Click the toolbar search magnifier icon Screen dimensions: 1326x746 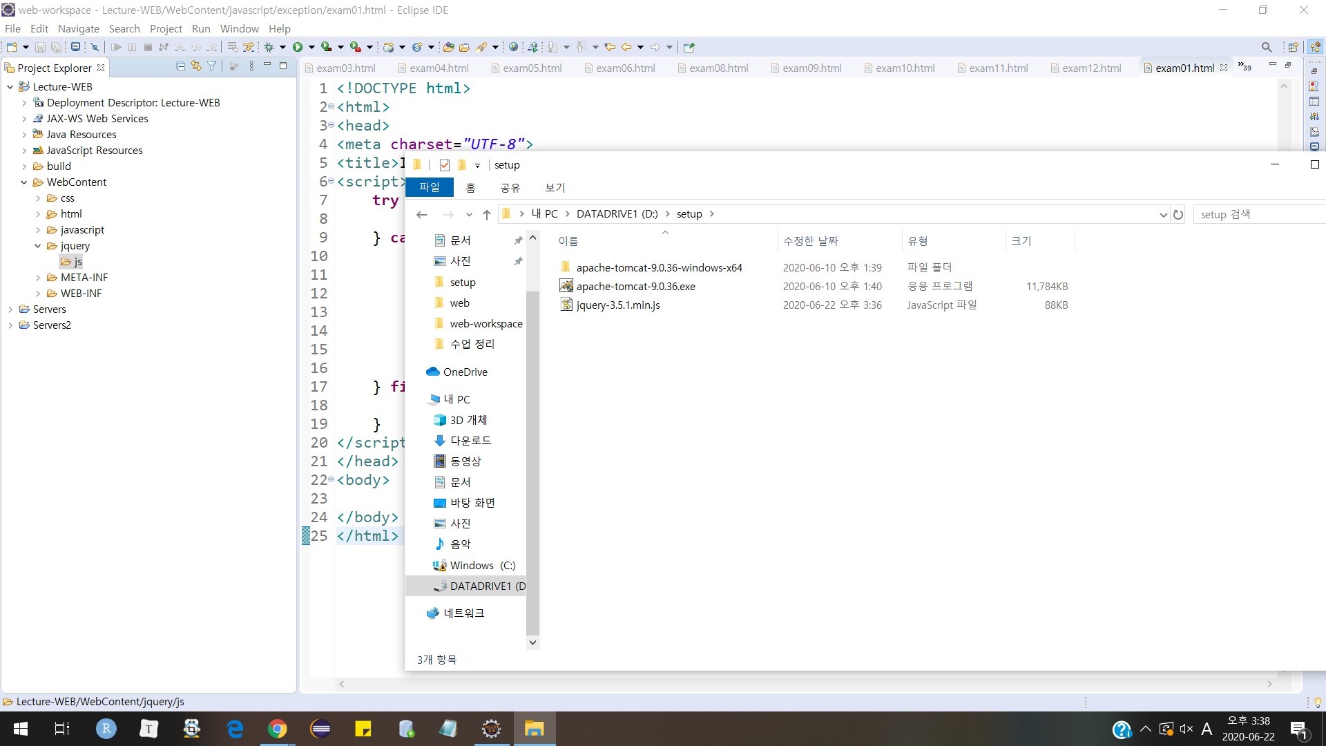(1266, 47)
